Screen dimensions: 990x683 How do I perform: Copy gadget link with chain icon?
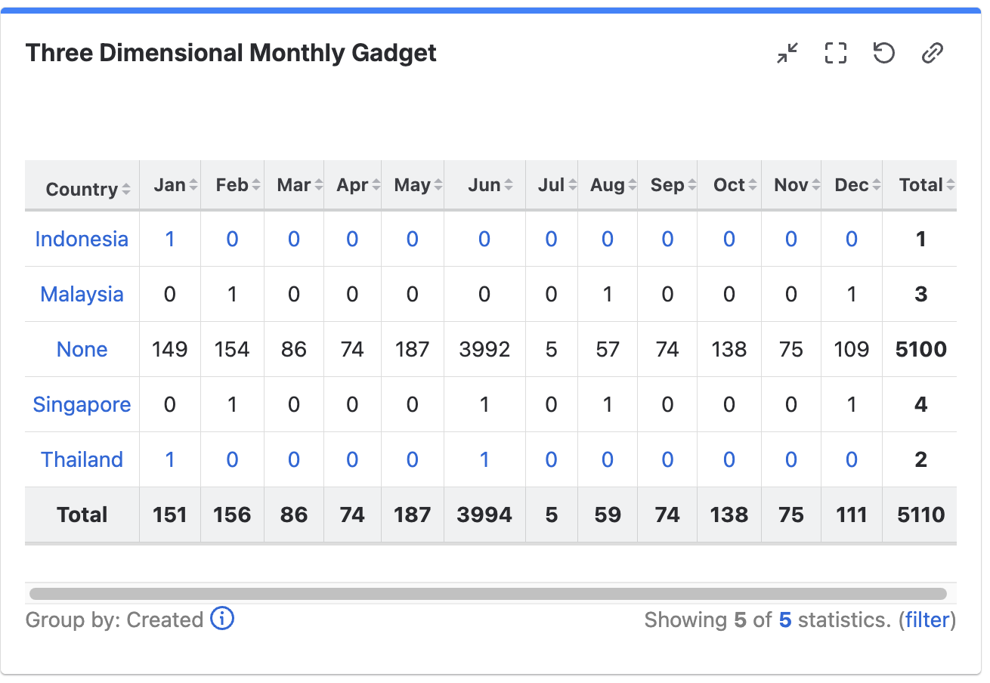933,53
